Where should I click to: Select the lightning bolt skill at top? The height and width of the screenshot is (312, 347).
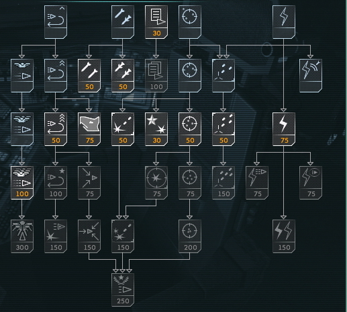click(284, 22)
